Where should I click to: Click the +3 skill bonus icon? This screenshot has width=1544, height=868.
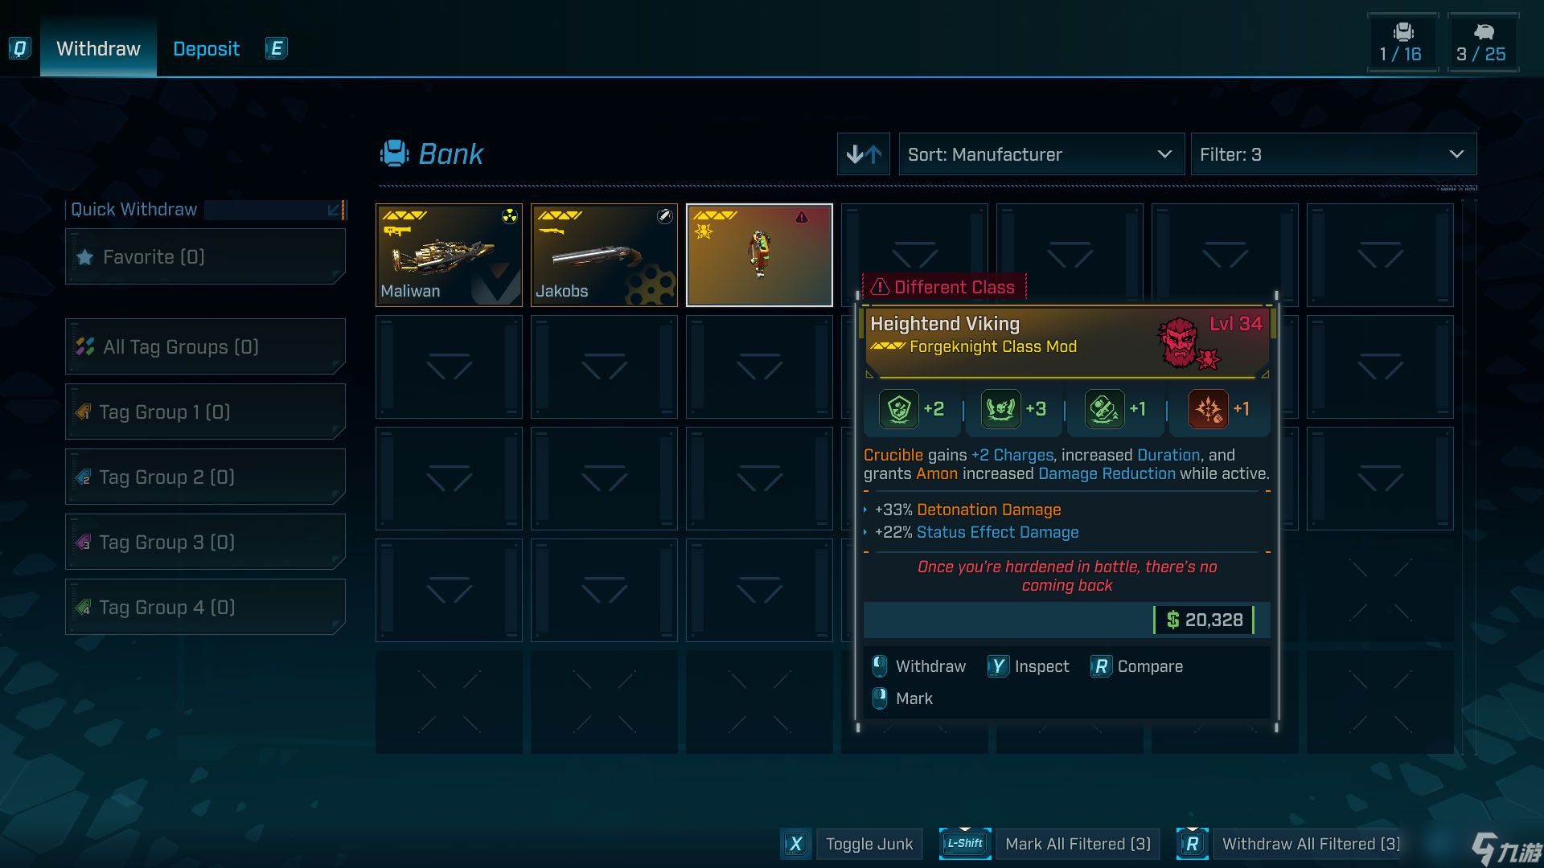[x=1000, y=409]
